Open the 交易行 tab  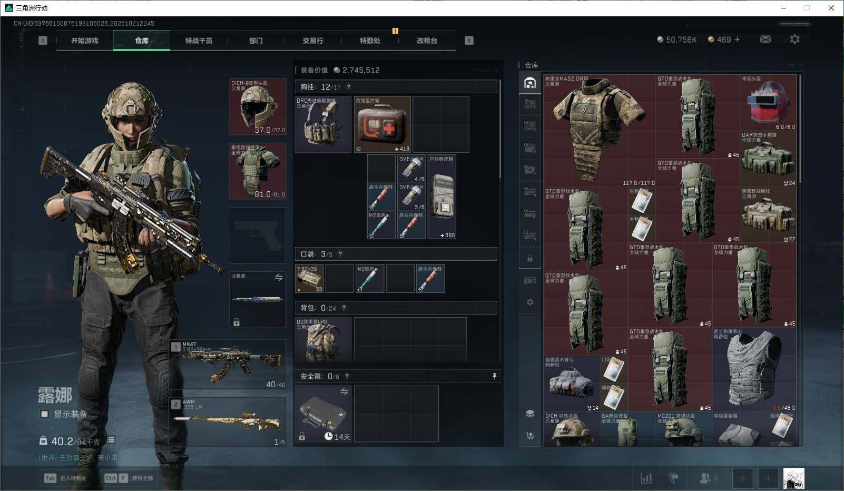[313, 41]
